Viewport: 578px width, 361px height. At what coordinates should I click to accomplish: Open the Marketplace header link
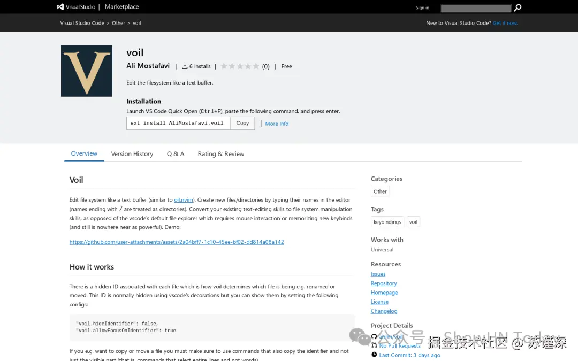[121, 6]
